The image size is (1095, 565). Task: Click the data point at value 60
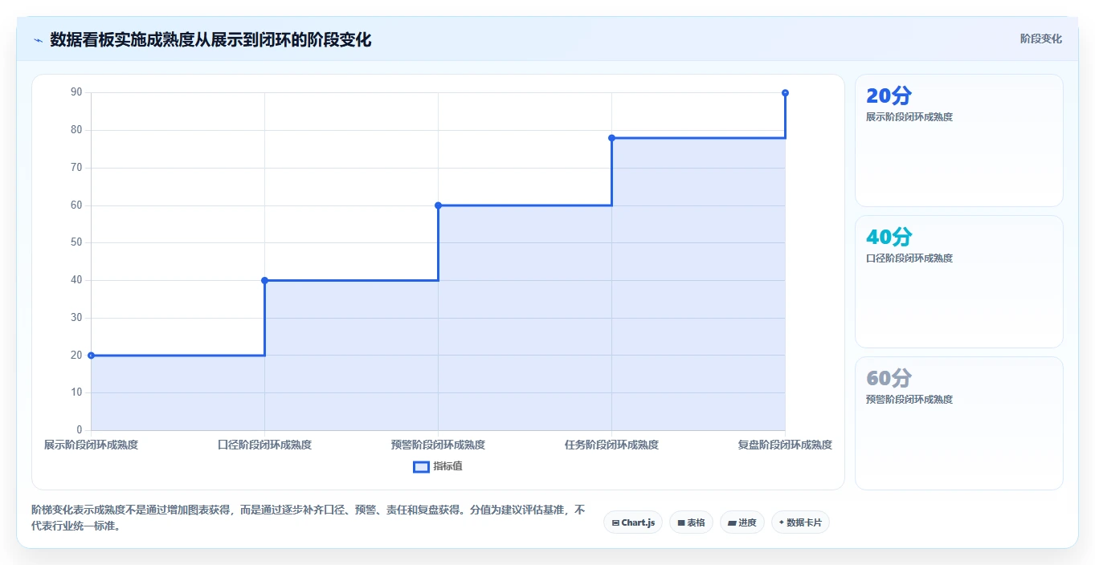click(438, 205)
